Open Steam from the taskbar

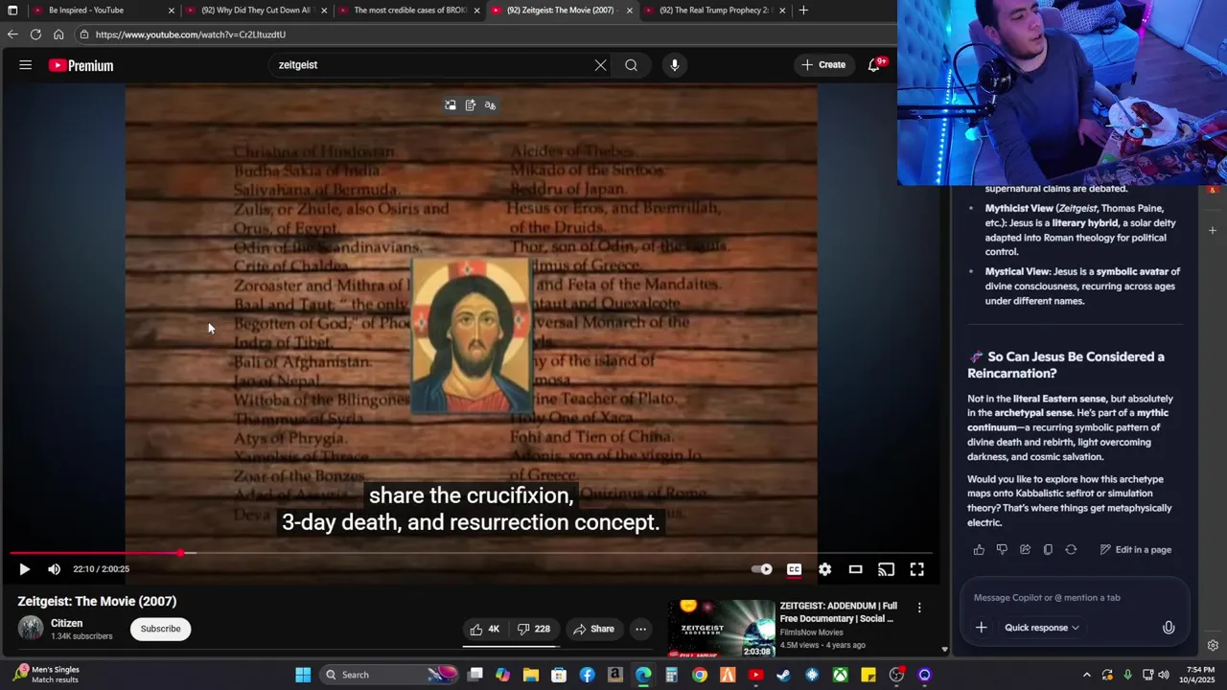coord(784,675)
